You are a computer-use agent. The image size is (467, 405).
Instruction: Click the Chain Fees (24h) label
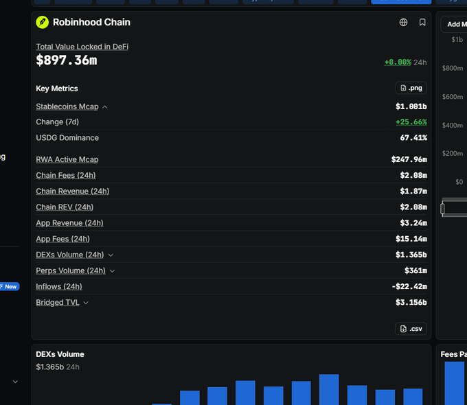pyautogui.click(x=66, y=176)
